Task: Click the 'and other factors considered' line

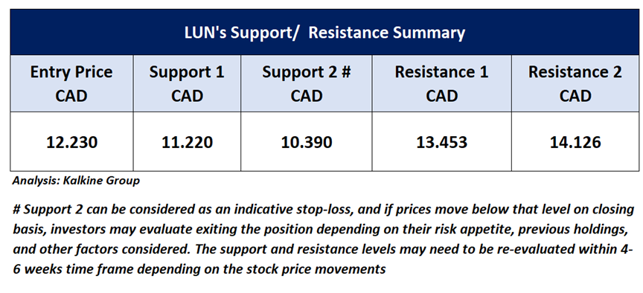Action: pyautogui.click(x=322, y=250)
